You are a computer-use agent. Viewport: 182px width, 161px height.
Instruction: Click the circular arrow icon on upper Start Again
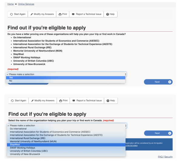click(12, 14)
